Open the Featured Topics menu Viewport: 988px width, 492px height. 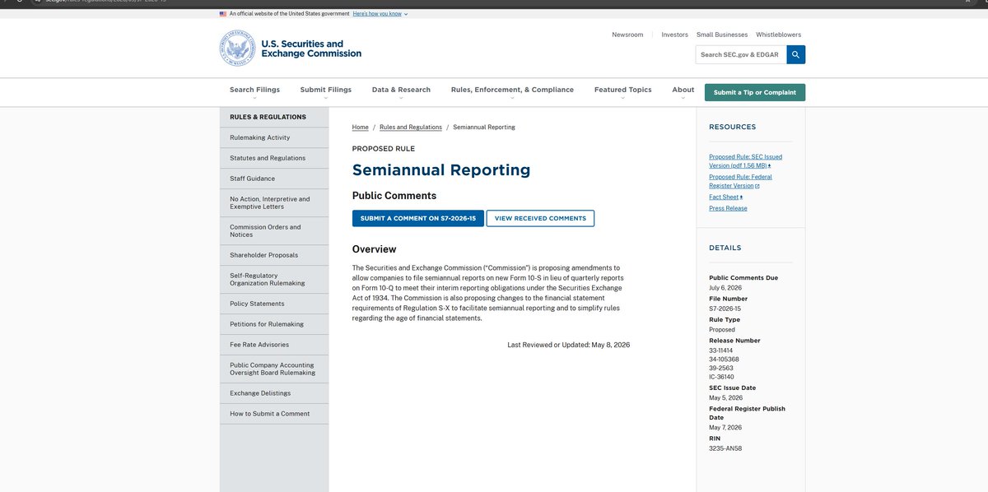(622, 90)
